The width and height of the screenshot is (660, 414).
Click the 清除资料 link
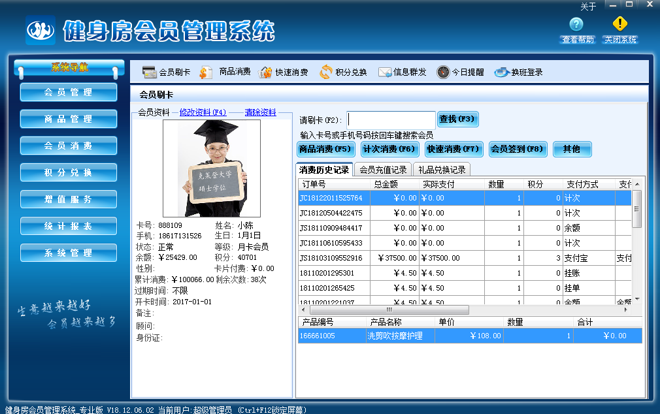[x=260, y=112]
